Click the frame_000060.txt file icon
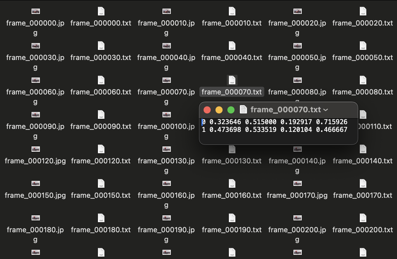The image size is (397, 259). pyautogui.click(x=101, y=80)
